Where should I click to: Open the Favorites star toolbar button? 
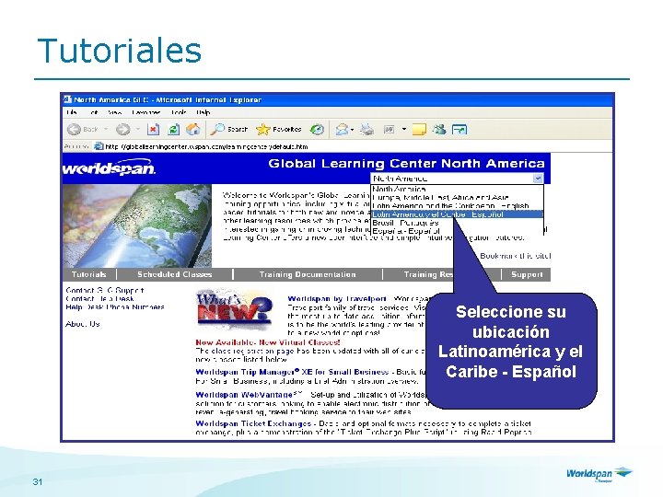tap(278, 130)
